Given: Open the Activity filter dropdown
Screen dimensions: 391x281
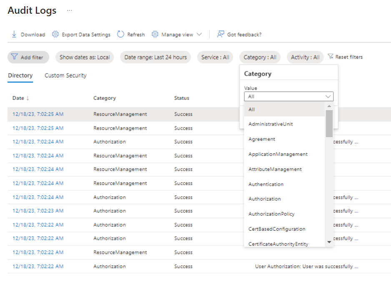Looking at the screenshot, I should coord(305,57).
